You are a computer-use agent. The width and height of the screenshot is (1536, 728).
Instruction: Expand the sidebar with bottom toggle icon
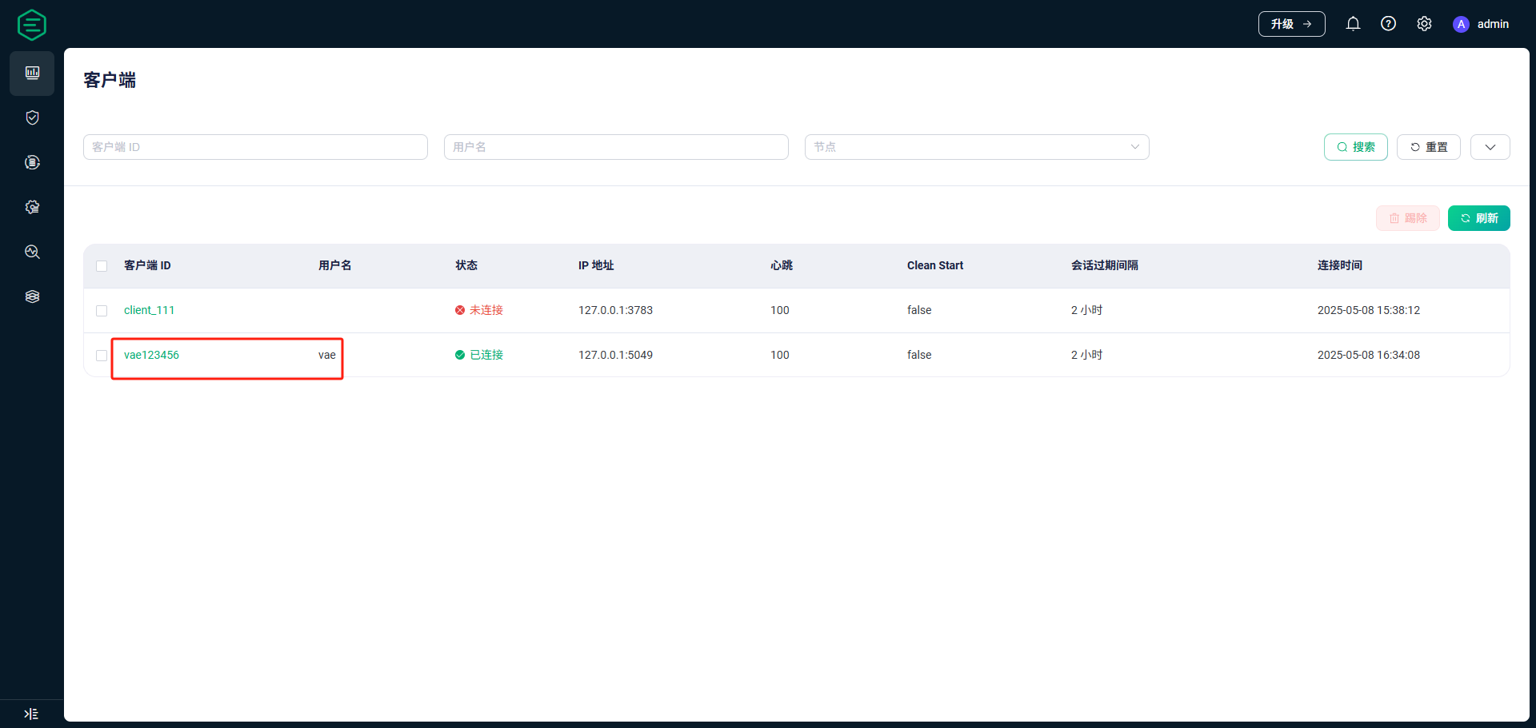tap(31, 714)
